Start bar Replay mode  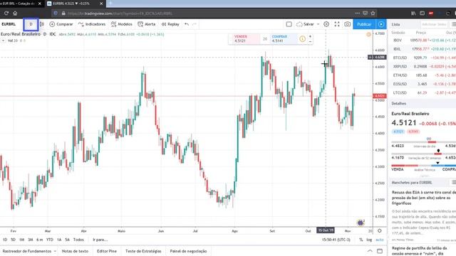170,24
